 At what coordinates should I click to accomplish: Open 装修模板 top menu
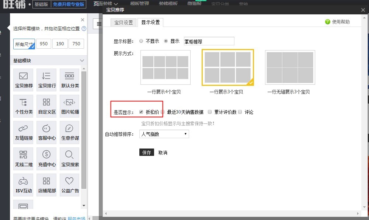coord(168,3)
